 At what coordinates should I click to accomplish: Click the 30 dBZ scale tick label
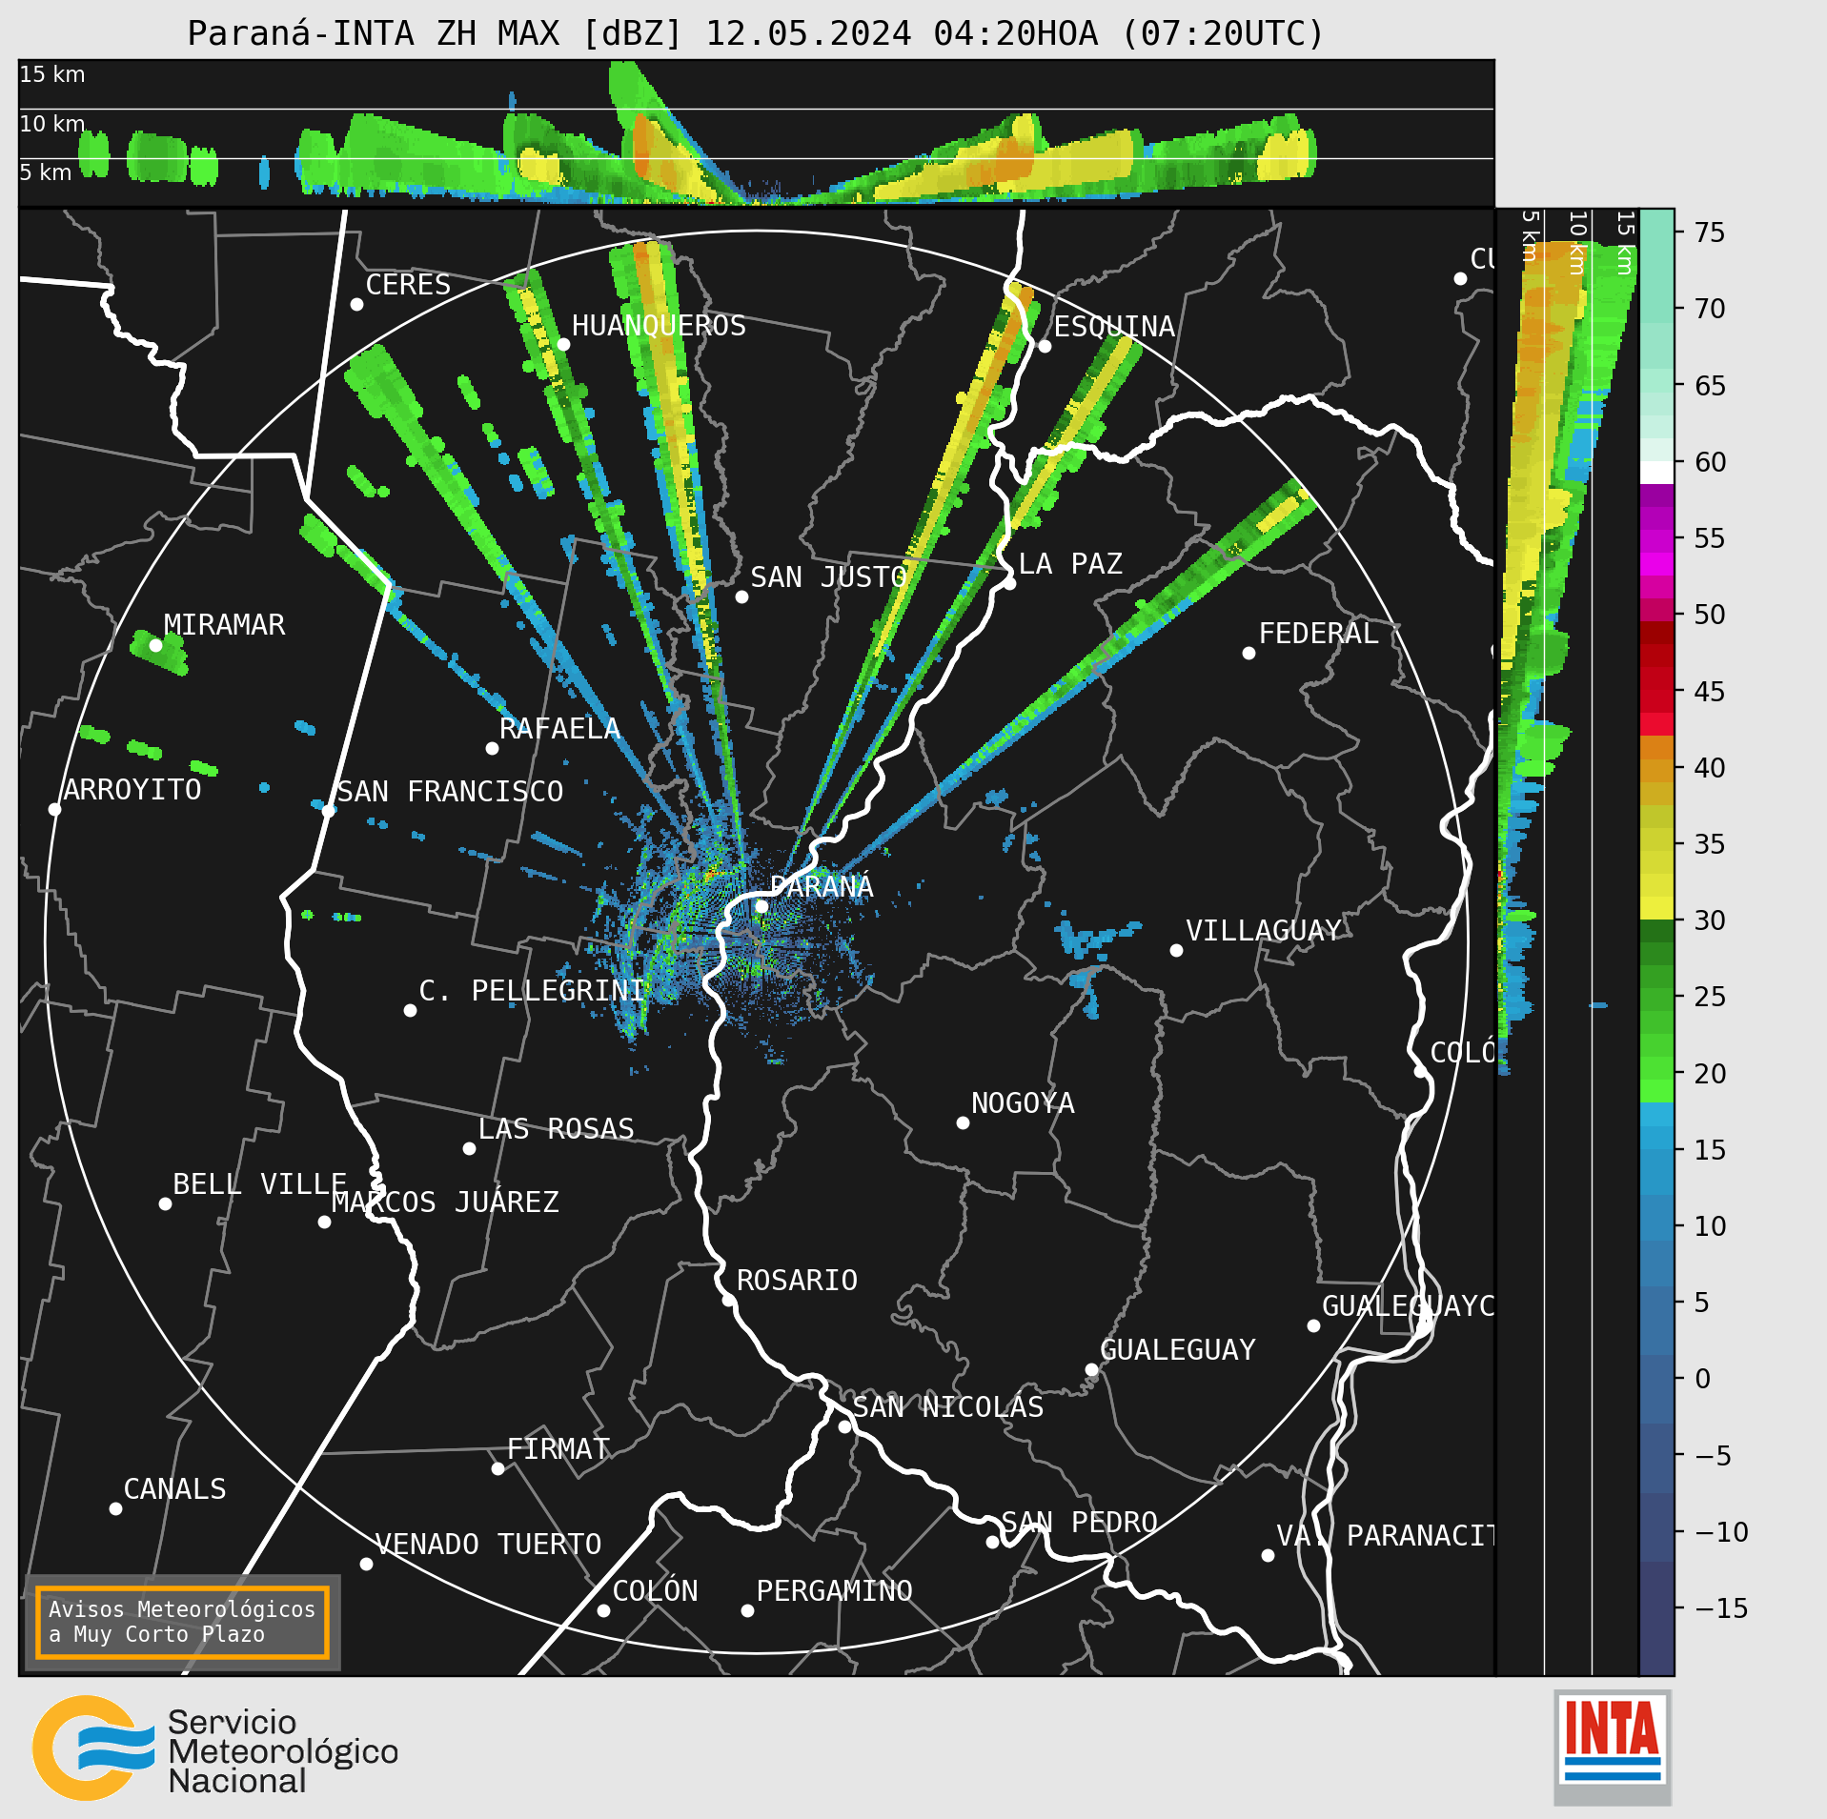[x=1710, y=920]
